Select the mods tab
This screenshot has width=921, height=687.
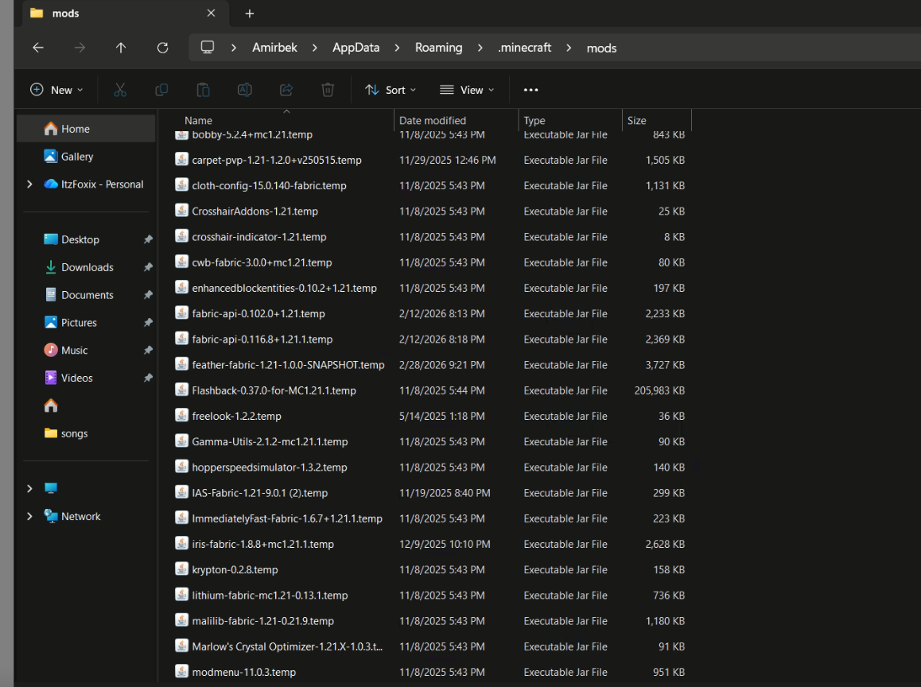[x=125, y=14]
